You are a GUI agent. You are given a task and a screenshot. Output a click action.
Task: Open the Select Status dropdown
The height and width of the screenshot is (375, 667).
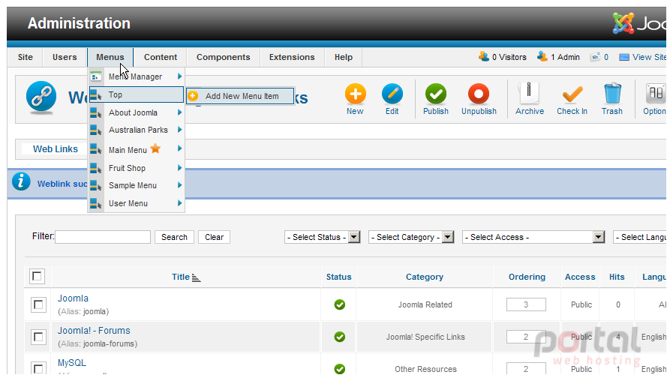pos(323,237)
